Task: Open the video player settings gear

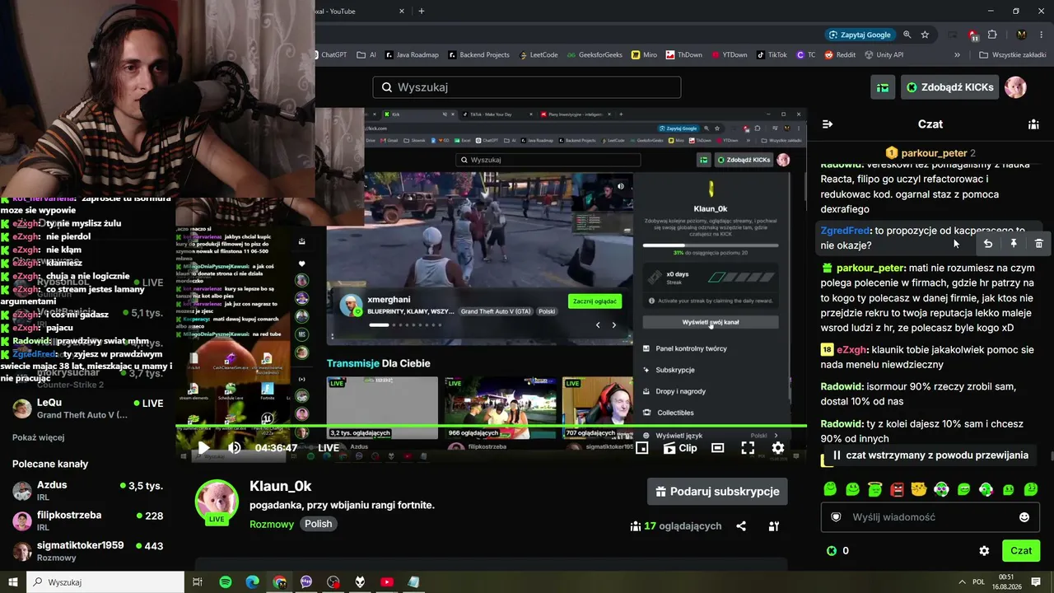Action: click(778, 448)
